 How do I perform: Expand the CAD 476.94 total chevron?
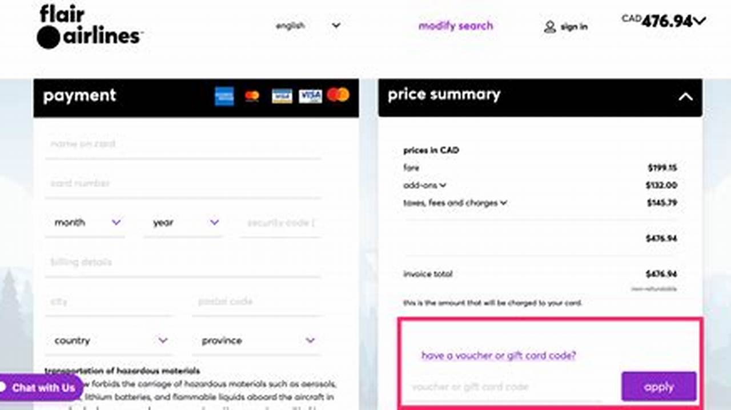pos(699,22)
